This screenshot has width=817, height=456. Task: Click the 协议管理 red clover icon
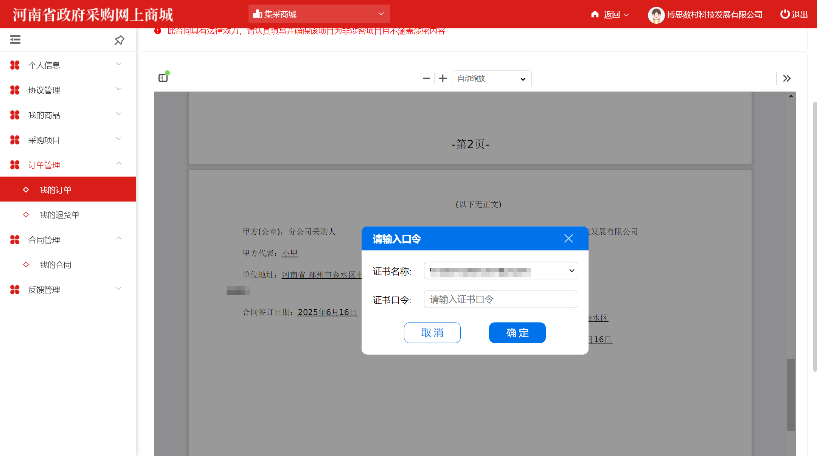(15, 90)
